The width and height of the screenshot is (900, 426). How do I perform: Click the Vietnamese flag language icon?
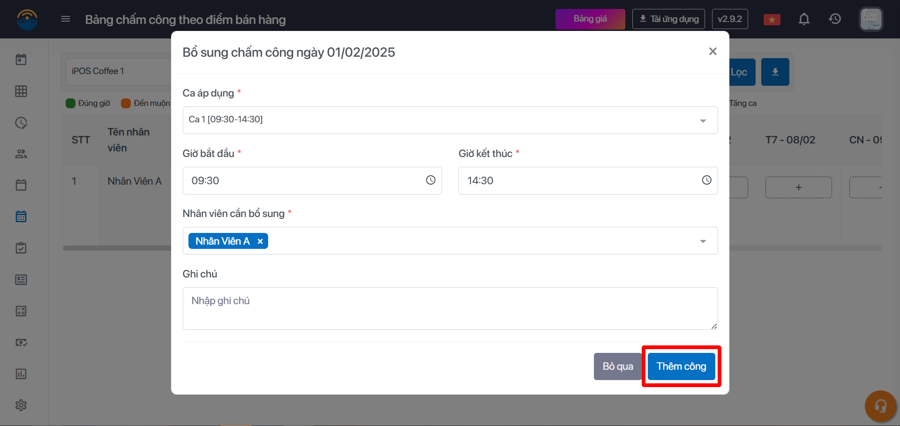(x=772, y=19)
